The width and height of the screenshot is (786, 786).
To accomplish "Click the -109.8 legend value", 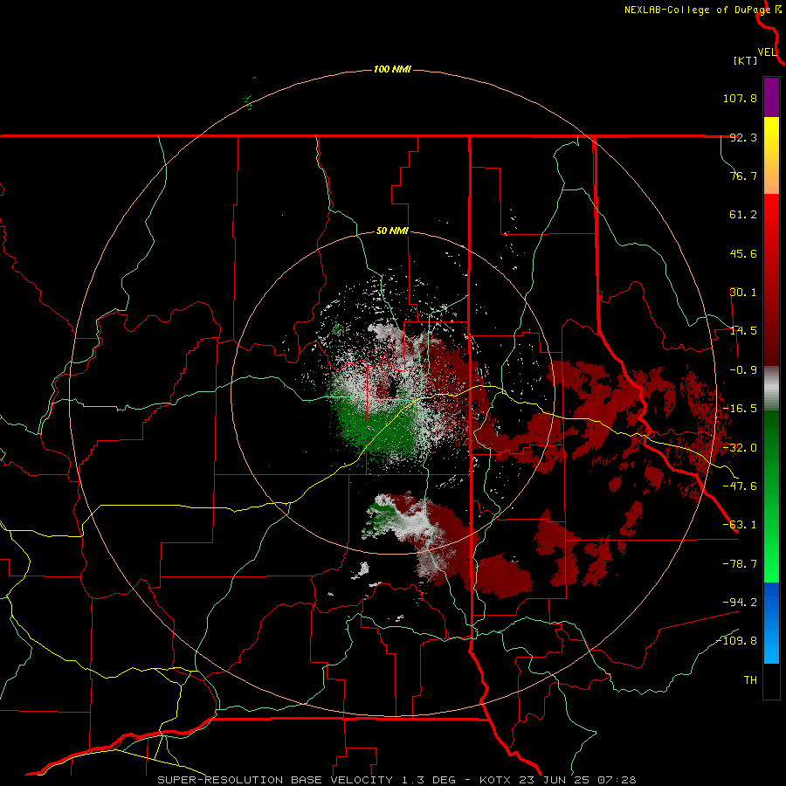I will point(737,641).
